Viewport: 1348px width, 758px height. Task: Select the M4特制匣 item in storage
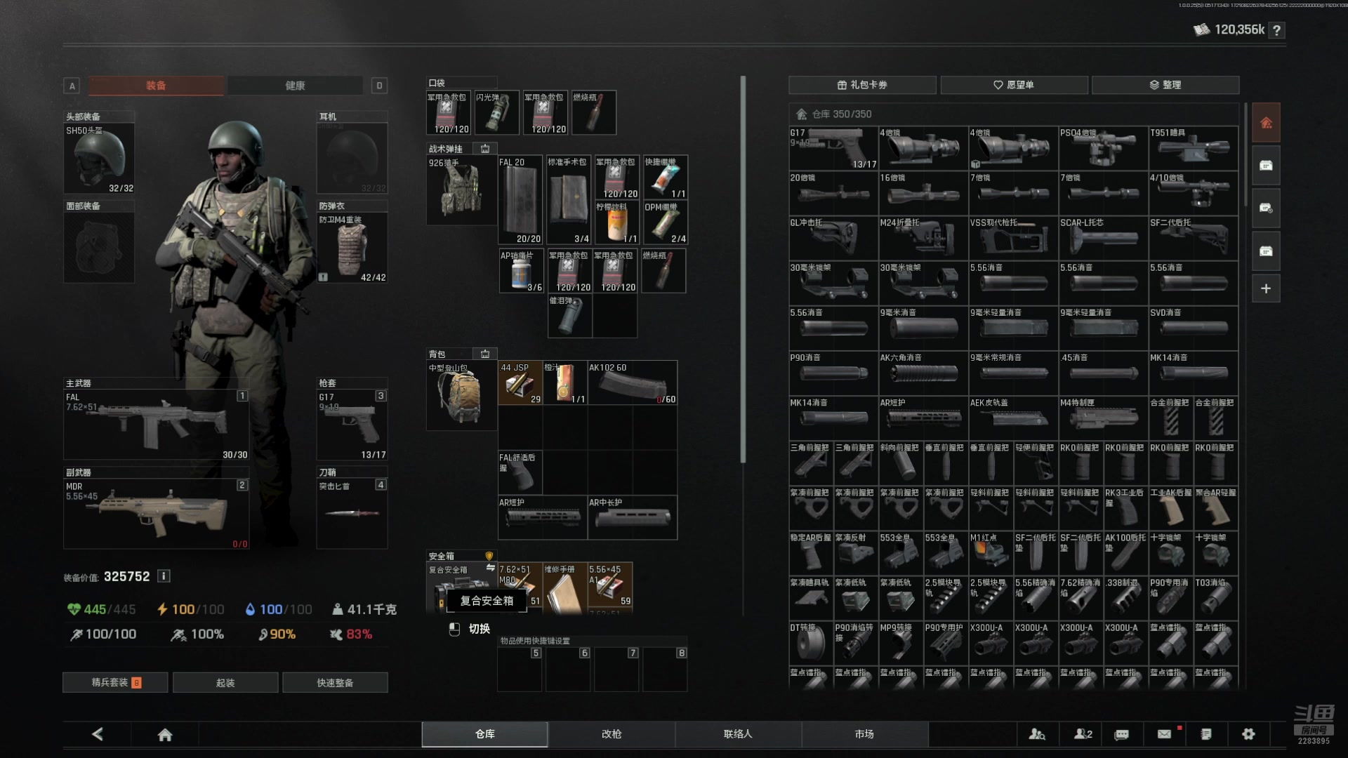tap(1103, 418)
